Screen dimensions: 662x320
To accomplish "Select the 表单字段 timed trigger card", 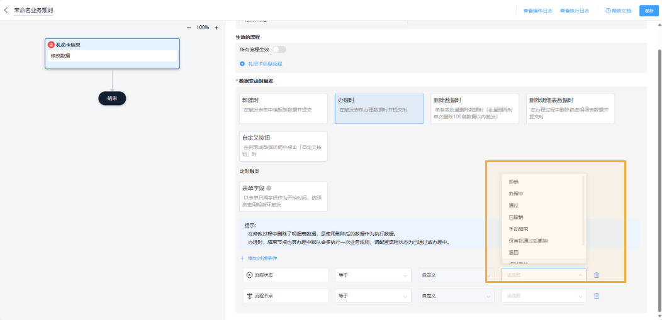I will tap(283, 197).
